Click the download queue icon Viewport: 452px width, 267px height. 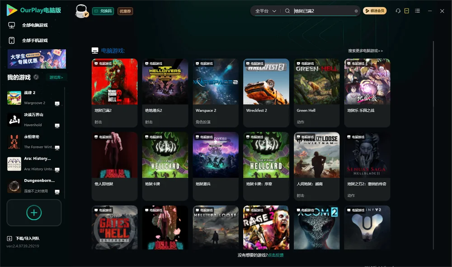pyautogui.click(x=9, y=238)
